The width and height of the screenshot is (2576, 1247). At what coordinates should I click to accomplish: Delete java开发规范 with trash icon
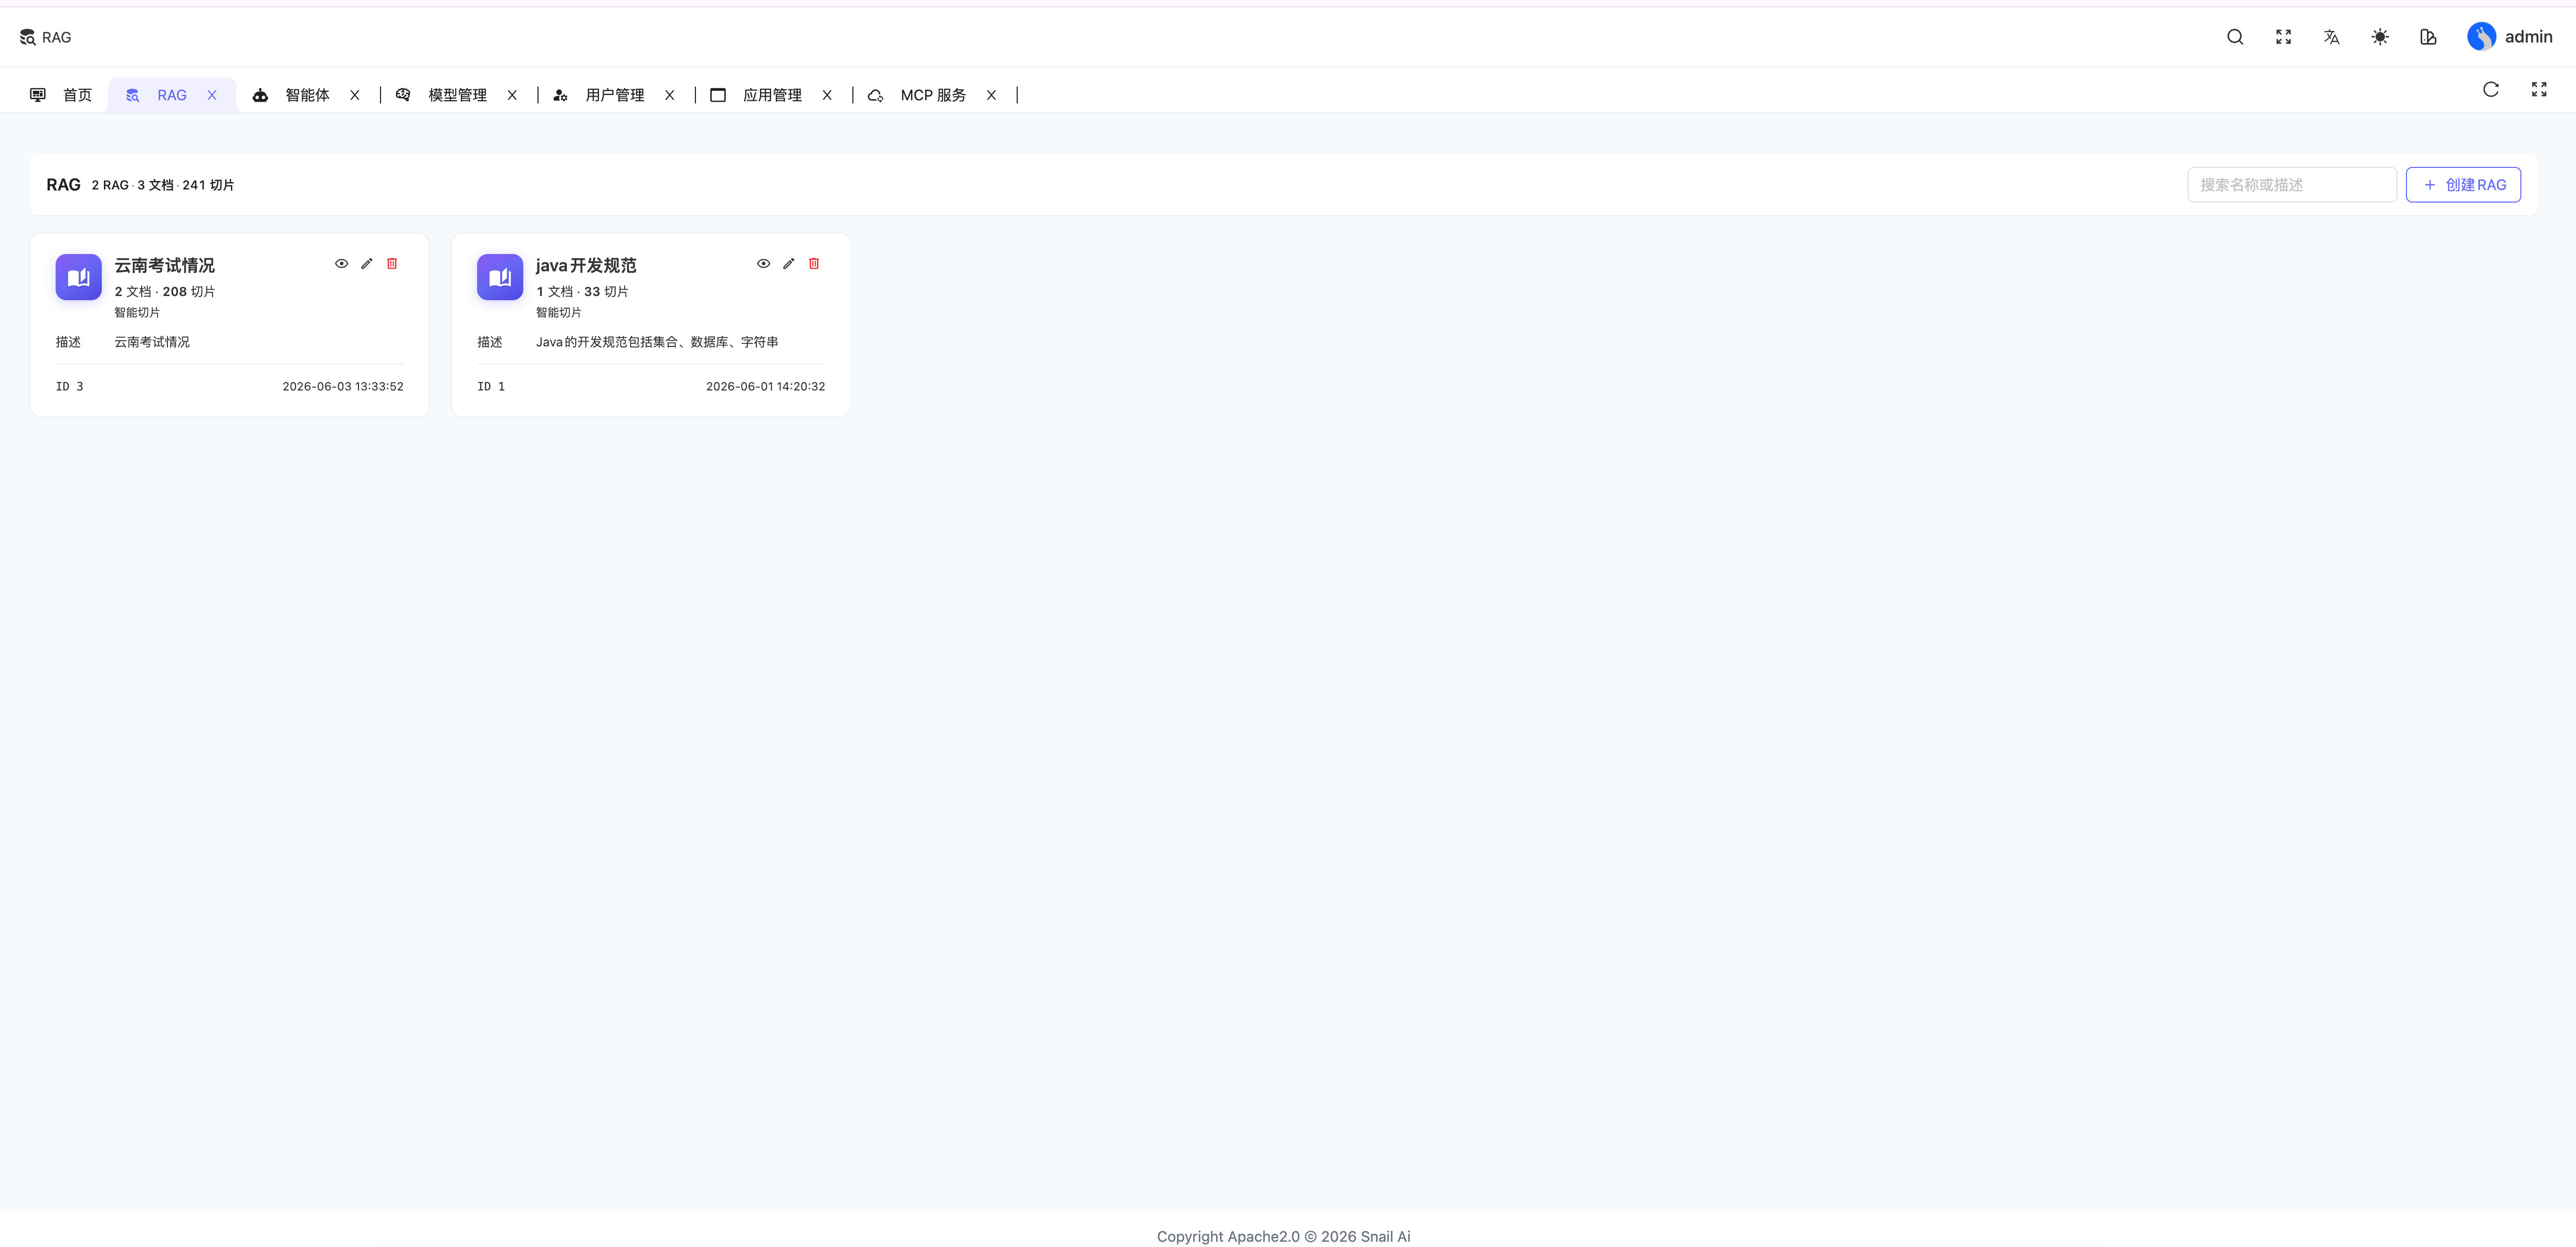[814, 264]
